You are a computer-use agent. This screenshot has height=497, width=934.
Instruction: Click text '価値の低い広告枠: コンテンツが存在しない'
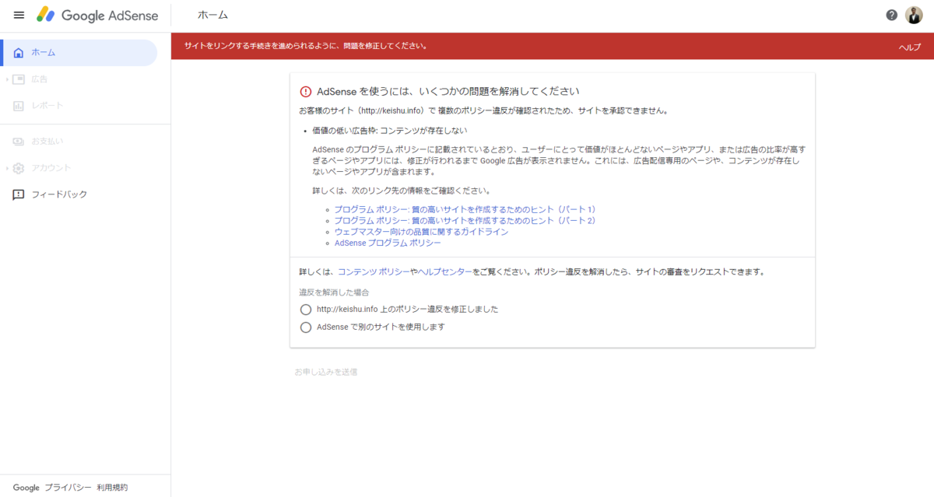(390, 131)
